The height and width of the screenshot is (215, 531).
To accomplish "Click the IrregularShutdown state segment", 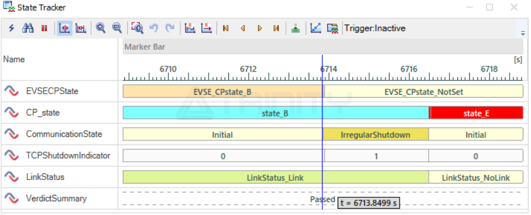I will pyautogui.click(x=376, y=134).
